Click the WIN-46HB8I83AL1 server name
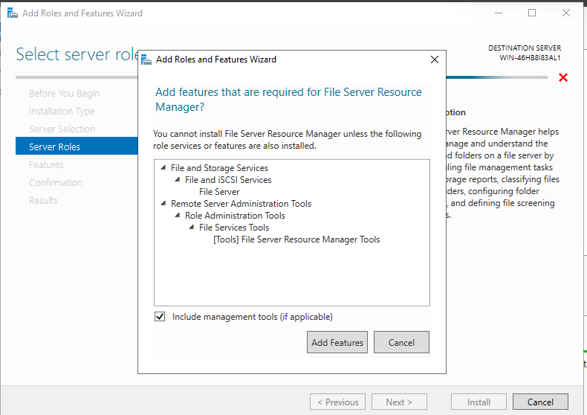This screenshot has width=587, height=415. click(530, 58)
